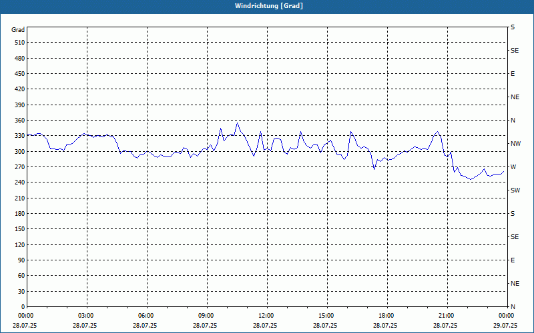The height and width of the screenshot is (333, 534).
Task: Select the '480' y-axis value
Action: pos(20,58)
